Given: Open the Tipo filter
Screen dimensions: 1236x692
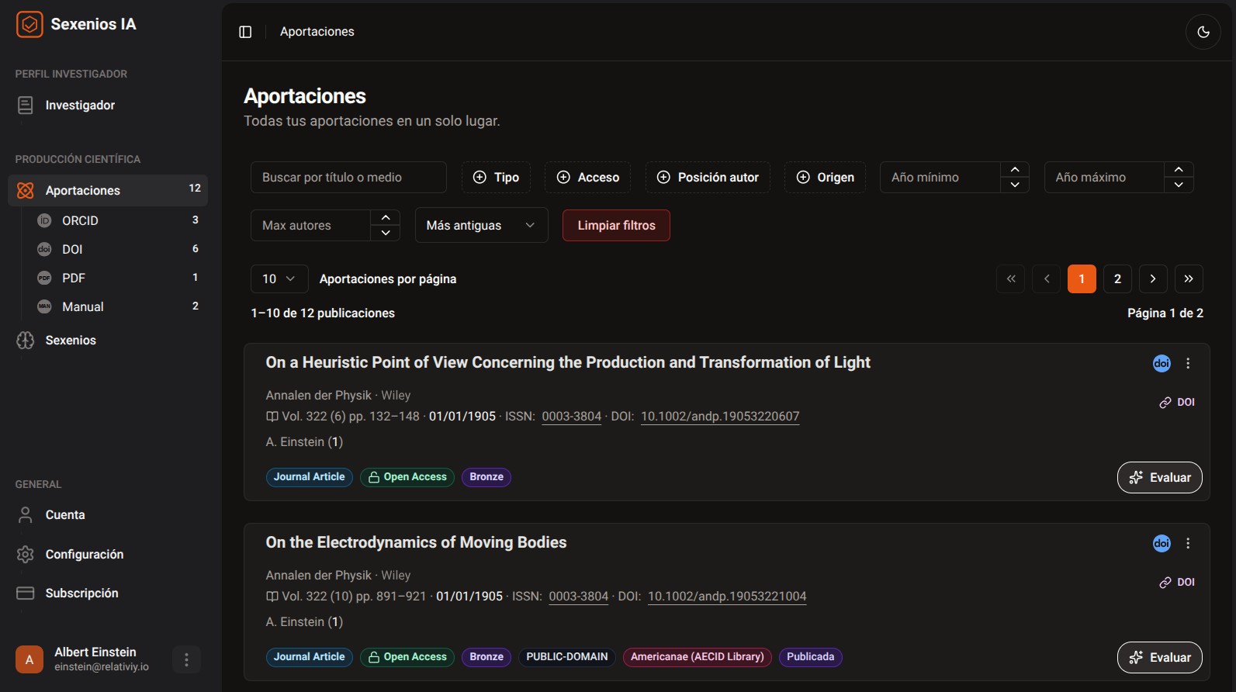Looking at the screenshot, I should coord(496,177).
